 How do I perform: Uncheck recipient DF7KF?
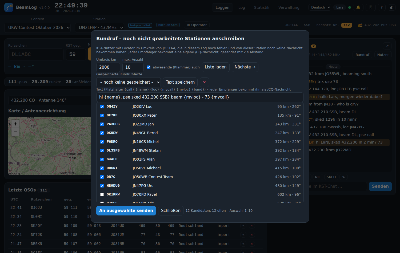pyautogui.click(x=102, y=115)
